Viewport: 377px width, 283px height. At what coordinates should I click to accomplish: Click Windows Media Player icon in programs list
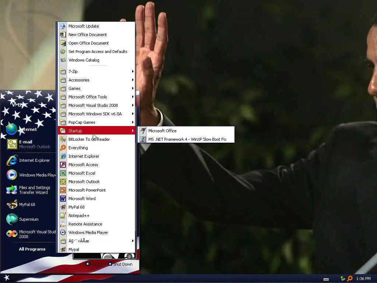(63, 232)
